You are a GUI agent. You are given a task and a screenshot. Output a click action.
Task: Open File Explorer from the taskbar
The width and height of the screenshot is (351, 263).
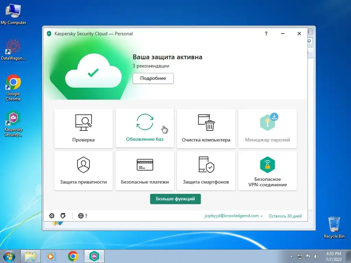31,256
